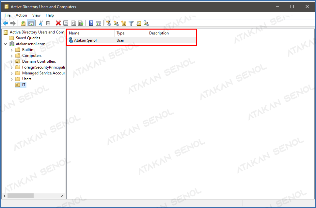The height and width of the screenshot is (208, 316).
Task: Click the Saved Queries folder icon
Action: click(x=11, y=38)
